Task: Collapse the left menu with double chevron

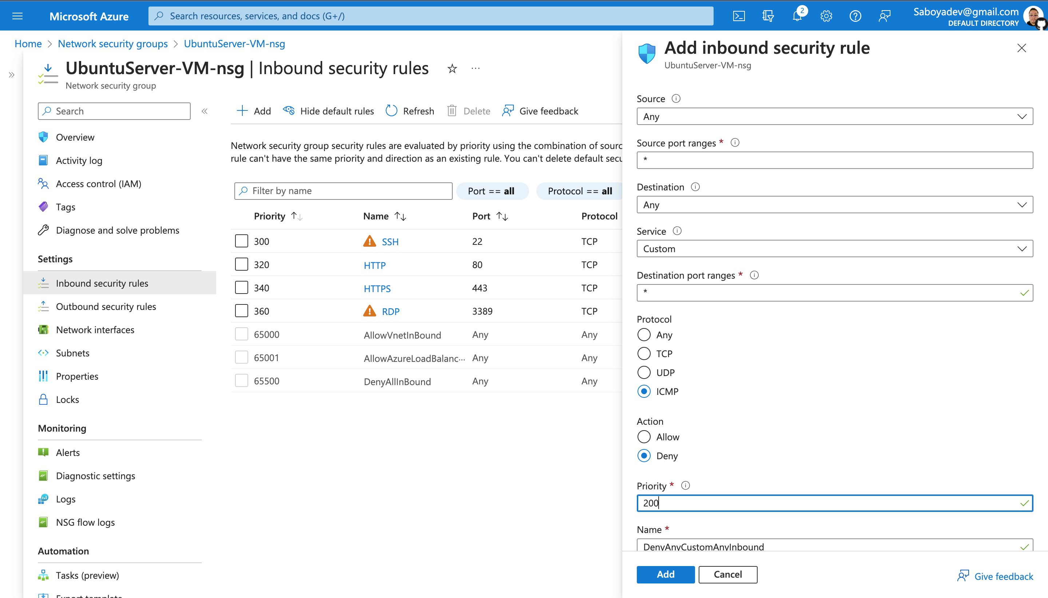Action: (205, 111)
